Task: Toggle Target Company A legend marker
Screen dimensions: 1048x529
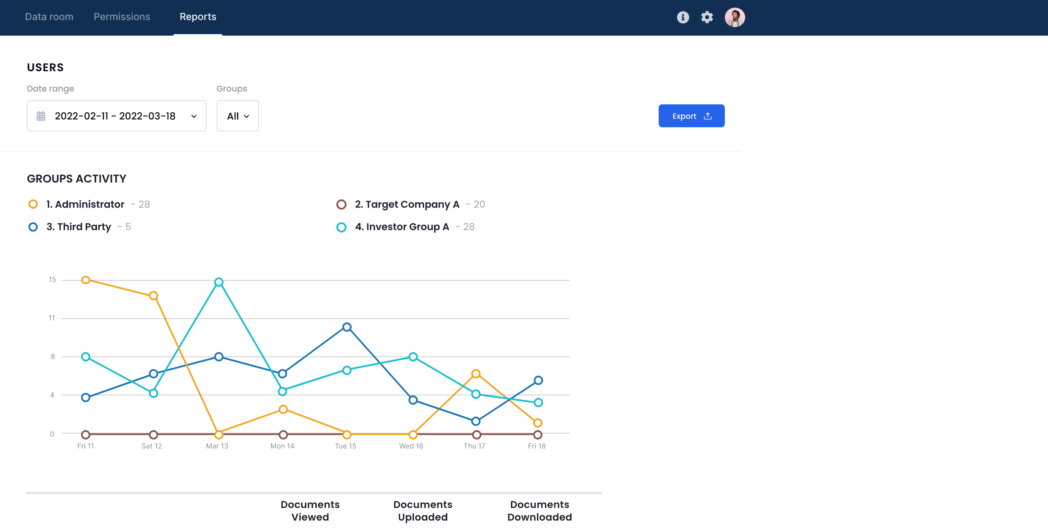Action: 341,204
